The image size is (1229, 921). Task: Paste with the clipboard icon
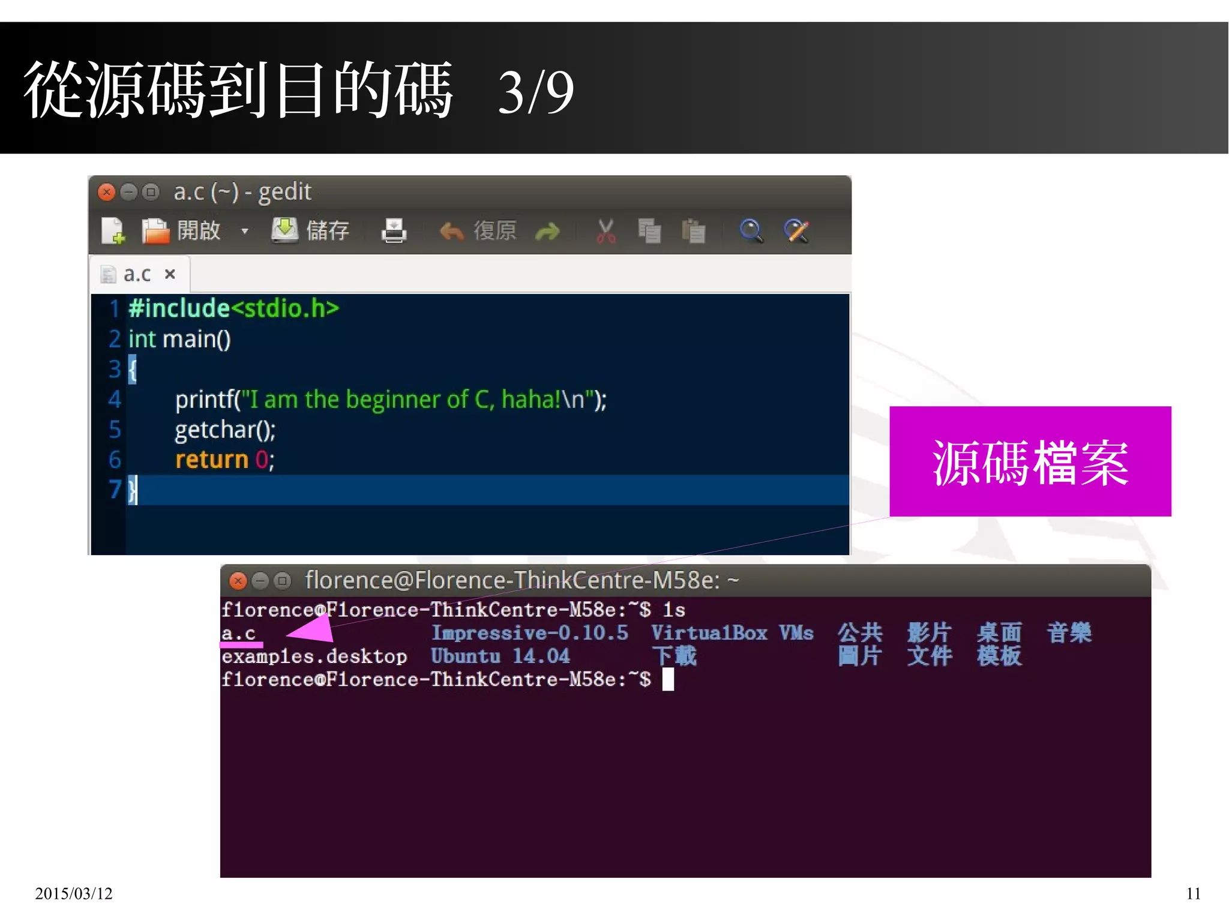(694, 230)
